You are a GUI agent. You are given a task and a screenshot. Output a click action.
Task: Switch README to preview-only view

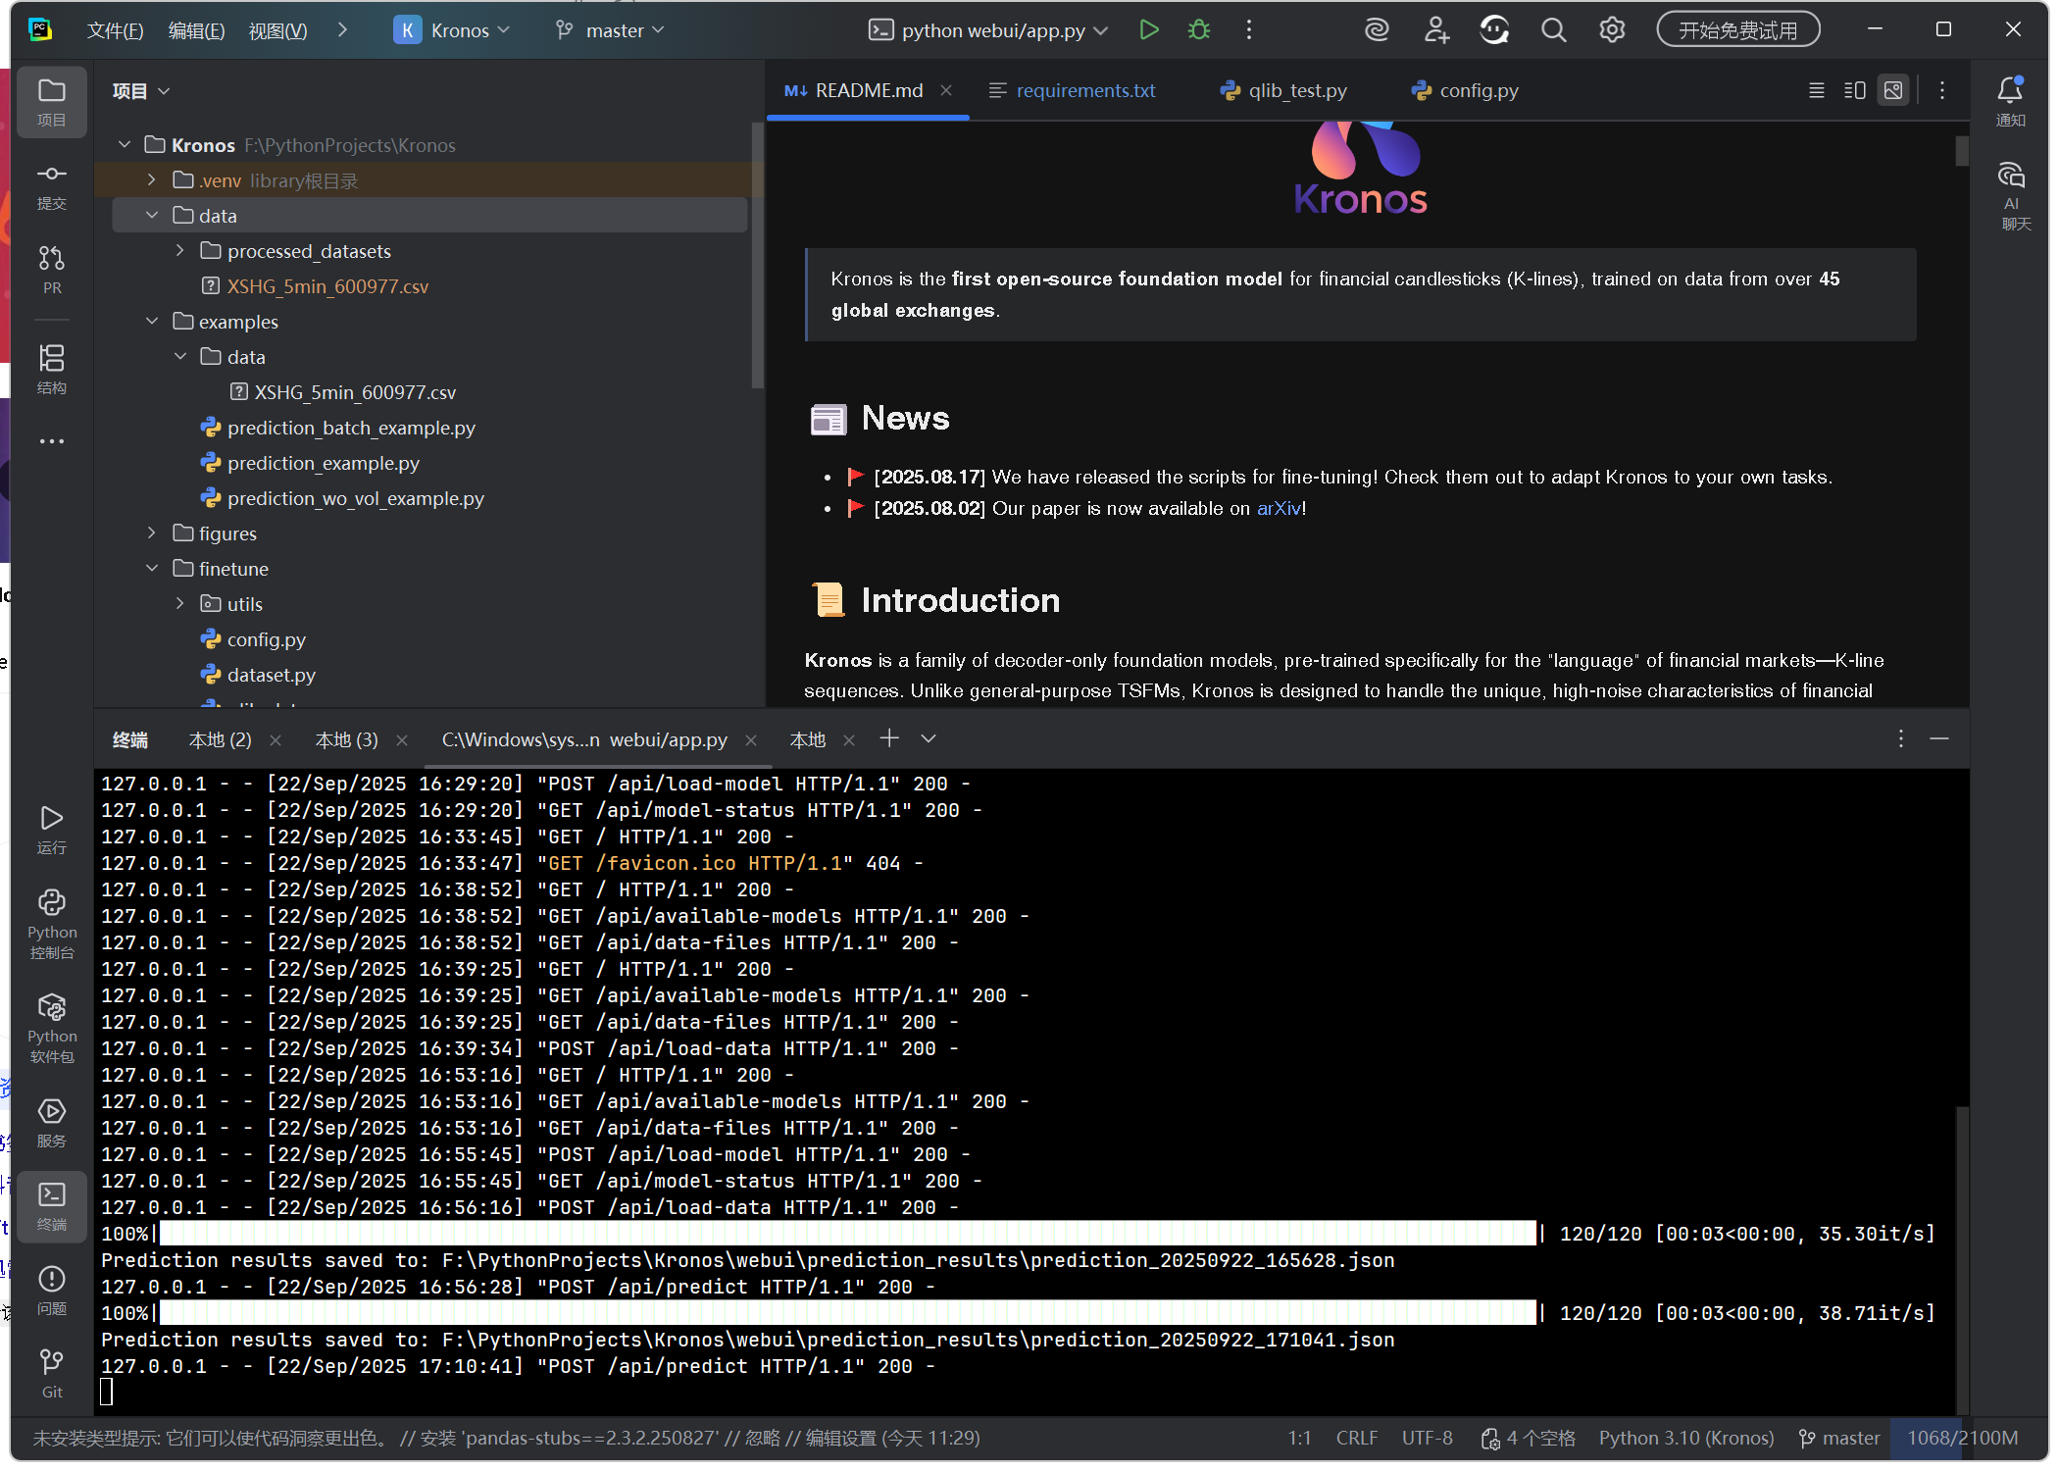coord(1893,90)
